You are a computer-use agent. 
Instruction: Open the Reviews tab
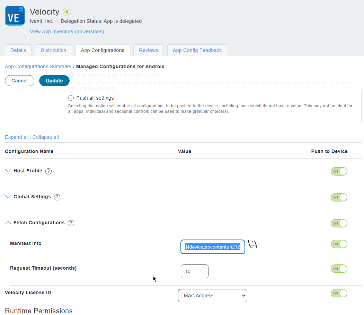click(148, 50)
